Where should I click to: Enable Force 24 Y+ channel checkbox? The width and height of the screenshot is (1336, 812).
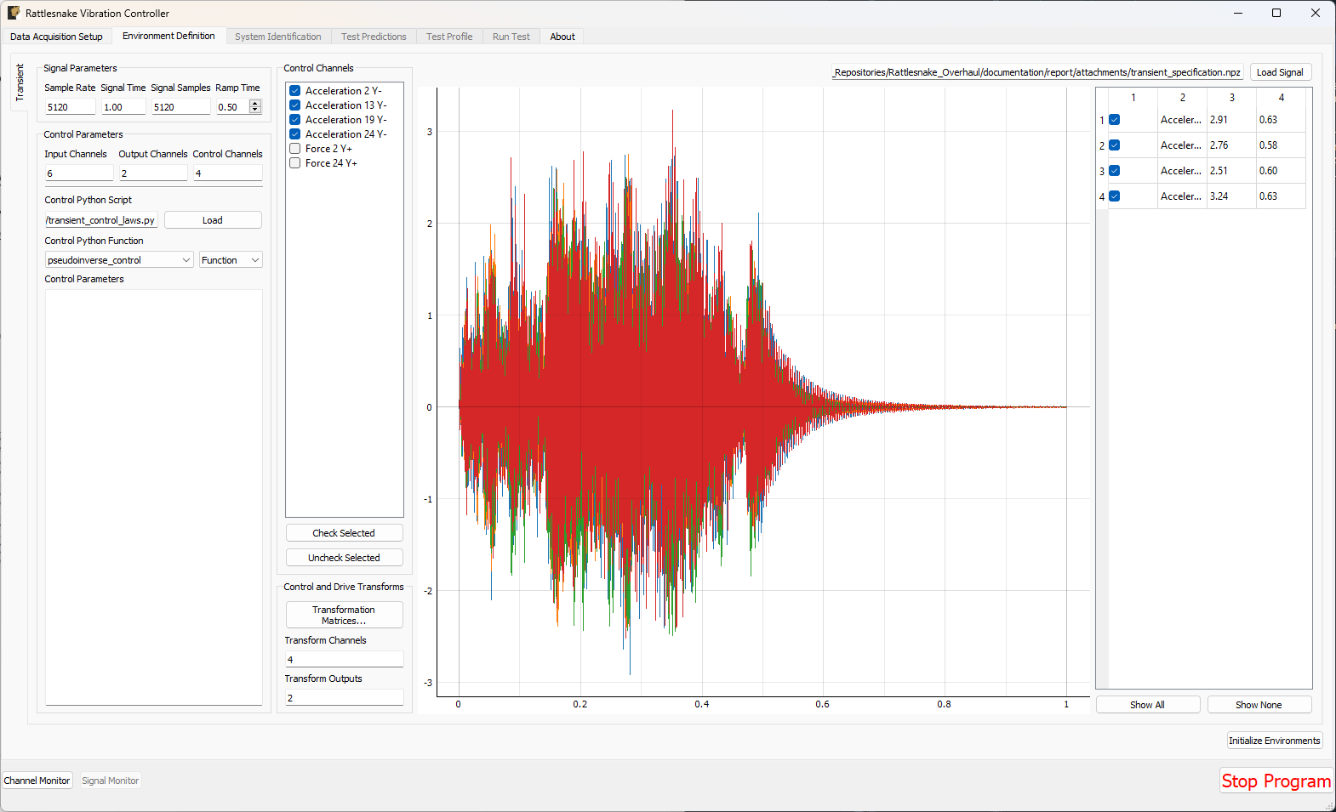294,163
